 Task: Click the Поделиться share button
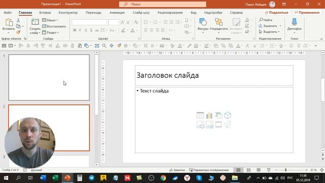coord(277,12)
